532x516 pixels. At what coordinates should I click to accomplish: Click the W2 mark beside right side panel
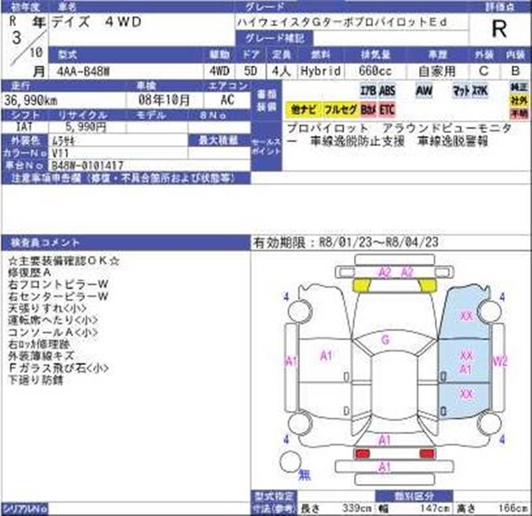(500, 362)
